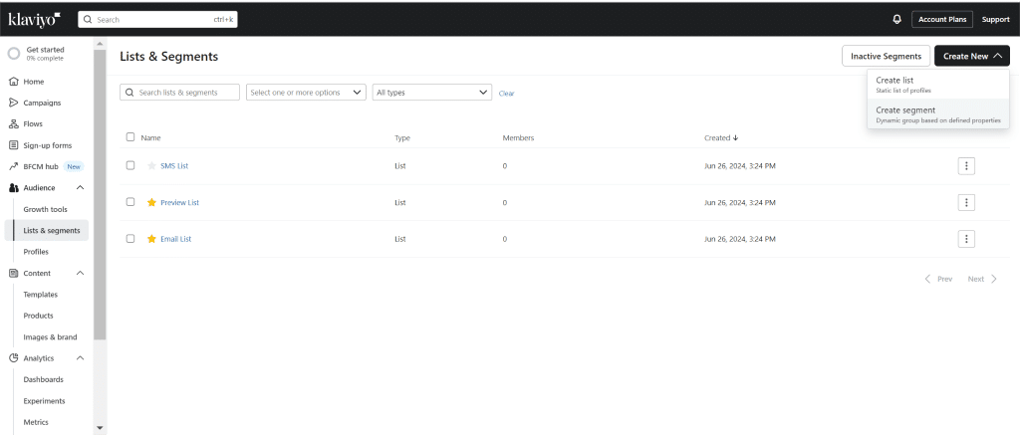This screenshot has width=1020, height=435.
Task: Click the notification bell icon
Action: click(896, 19)
